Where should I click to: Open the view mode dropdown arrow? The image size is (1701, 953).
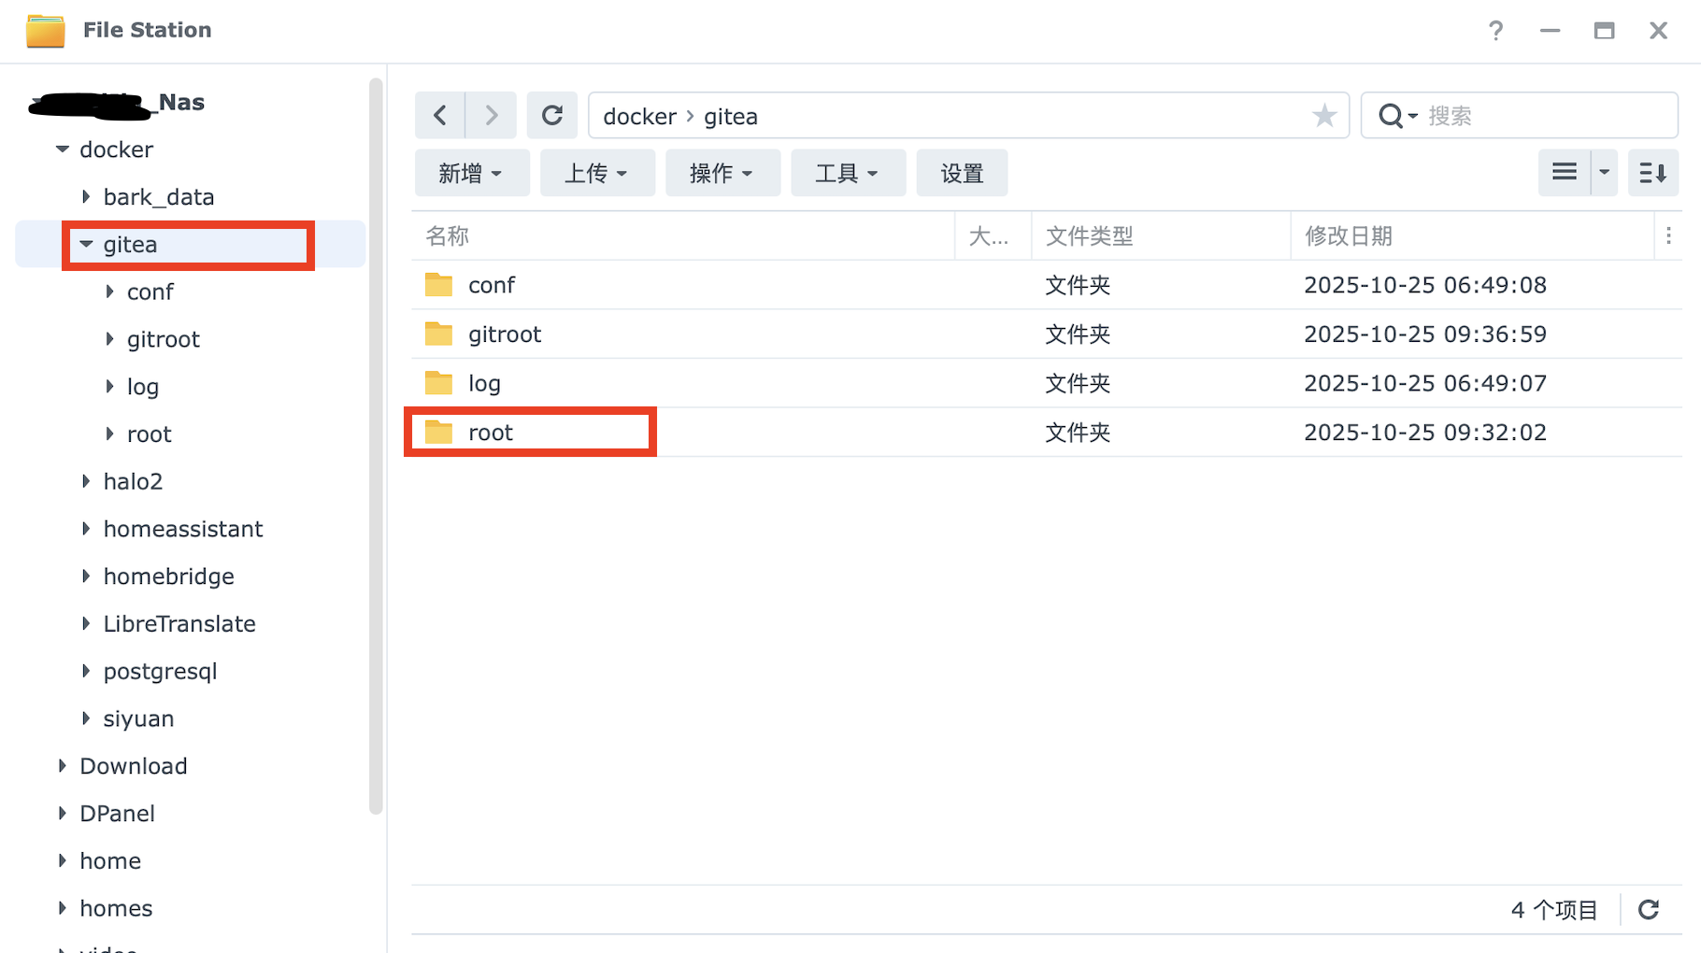1605,173
